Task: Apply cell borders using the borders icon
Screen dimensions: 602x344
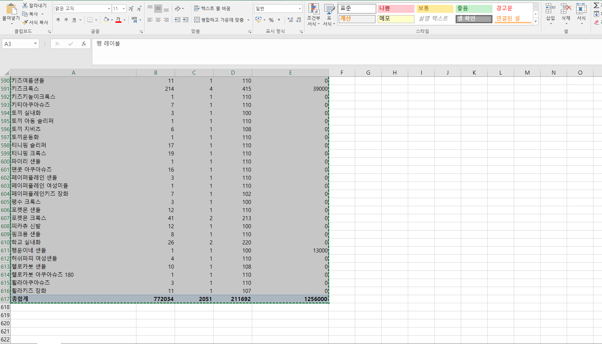Action: (90, 19)
